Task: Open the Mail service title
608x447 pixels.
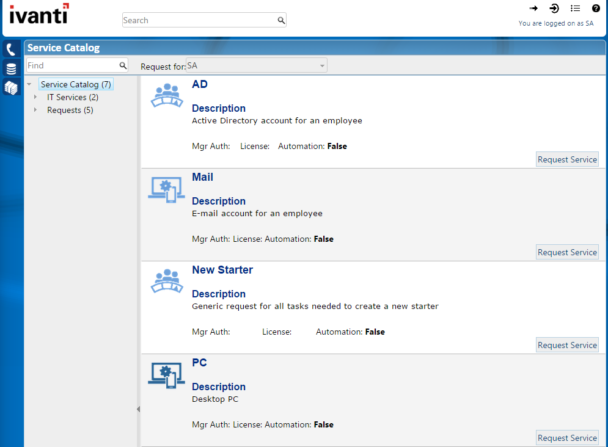Action: point(202,177)
